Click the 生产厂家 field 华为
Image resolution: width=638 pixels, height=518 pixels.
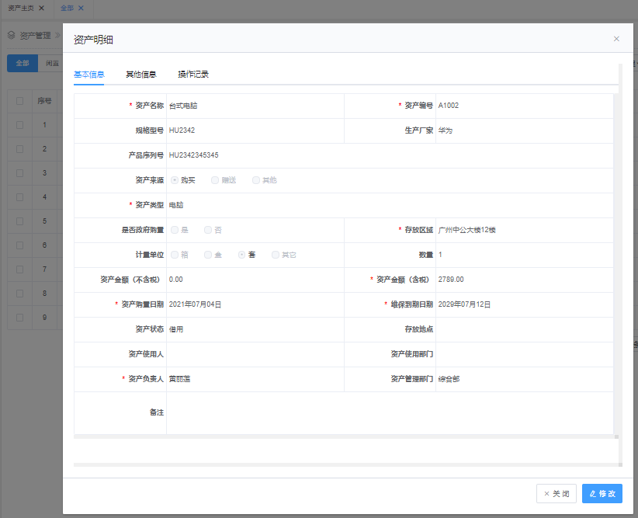click(525, 130)
